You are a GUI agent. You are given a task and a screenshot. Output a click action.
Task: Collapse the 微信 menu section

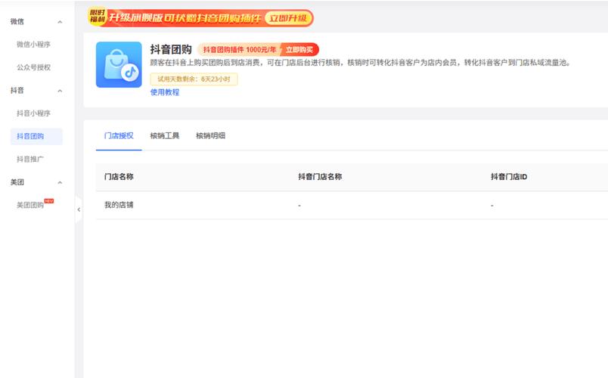60,22
